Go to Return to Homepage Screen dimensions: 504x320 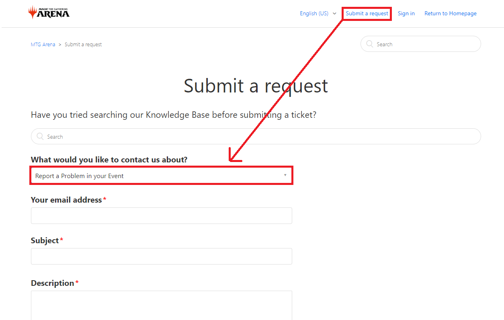pyautogui.click(x=450, y=13)
